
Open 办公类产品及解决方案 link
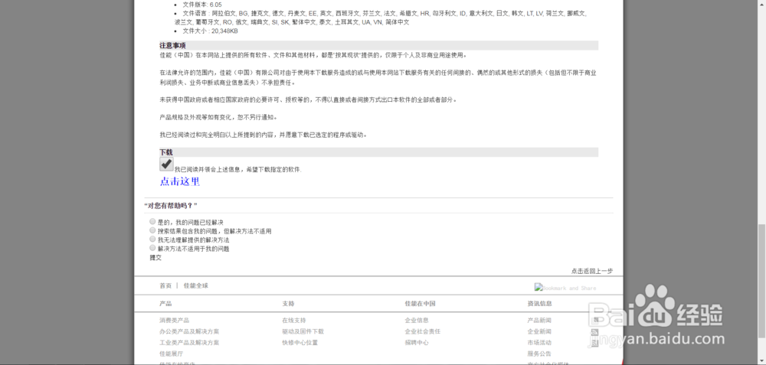coord(189,331)
